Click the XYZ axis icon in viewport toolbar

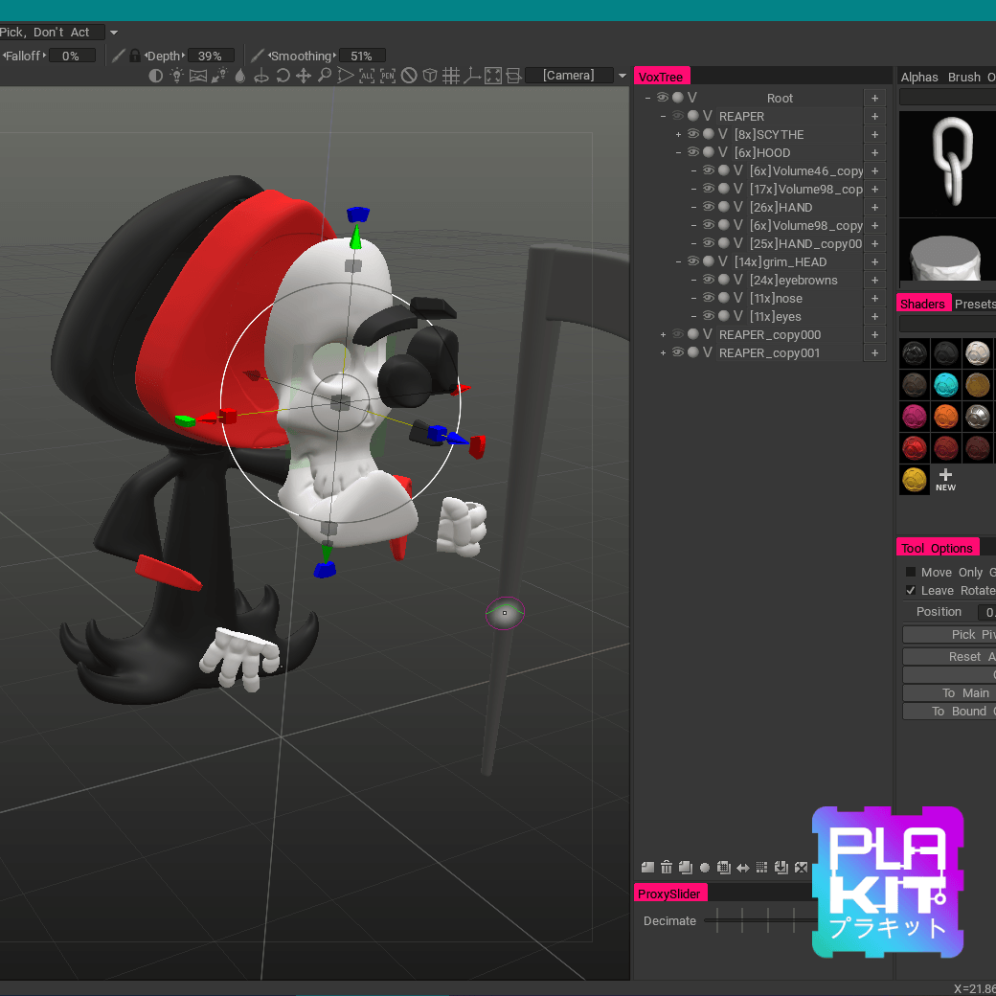click(471, 76)
